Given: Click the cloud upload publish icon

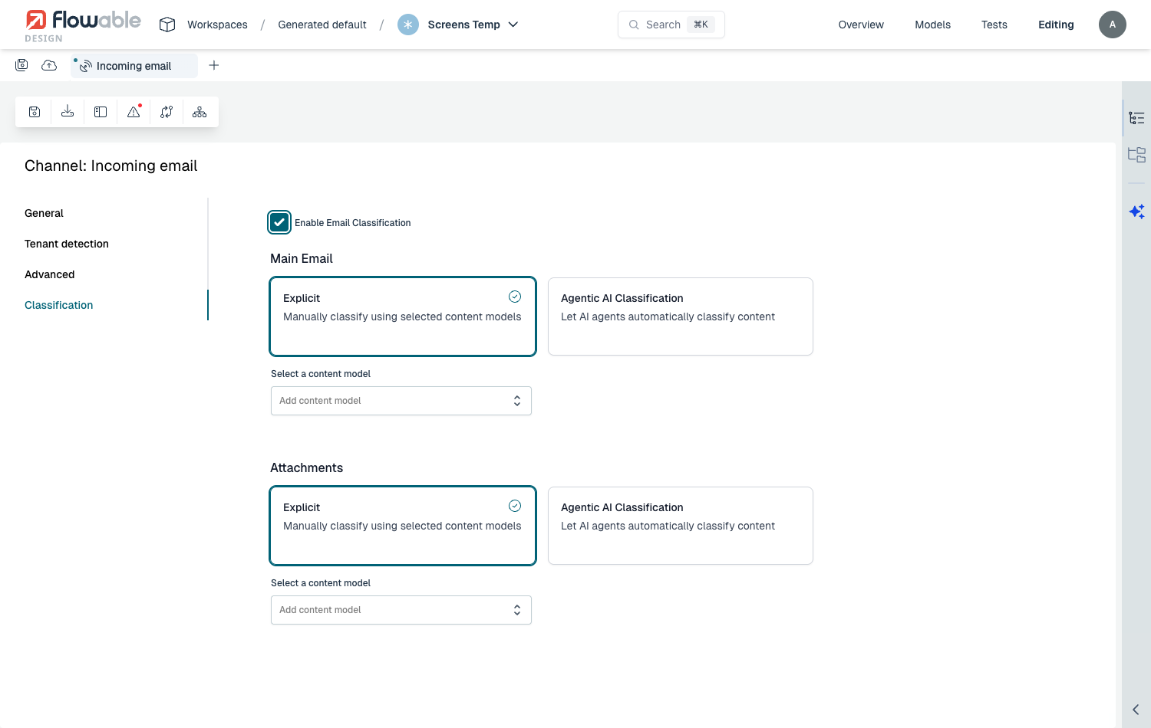Looking at the screenshot, I should 49,65.
